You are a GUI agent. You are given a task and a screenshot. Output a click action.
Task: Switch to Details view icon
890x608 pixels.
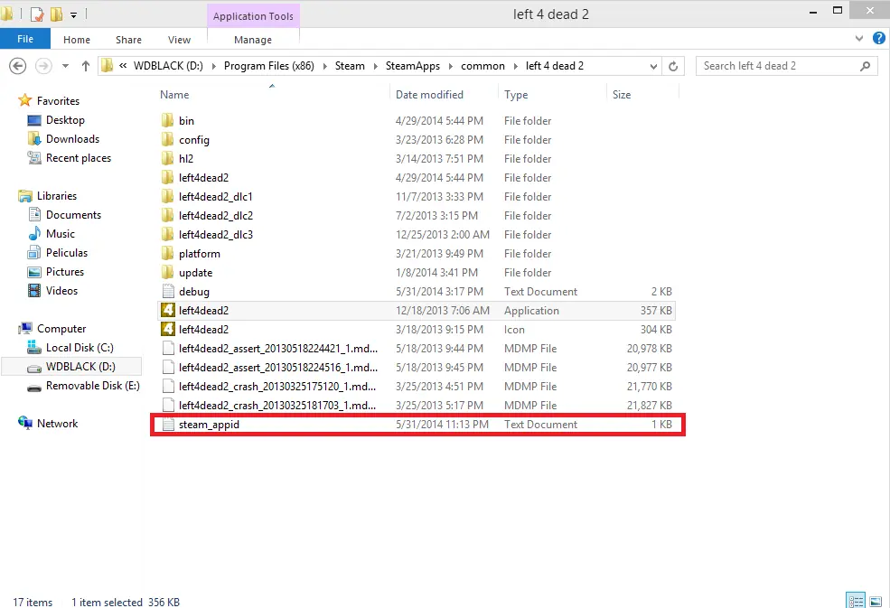(x=856, y=601)
